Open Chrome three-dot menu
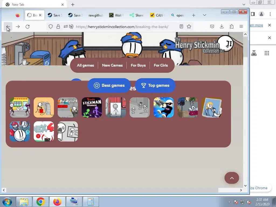The height and width of the screenshot is (207, 276). point(270,14)
